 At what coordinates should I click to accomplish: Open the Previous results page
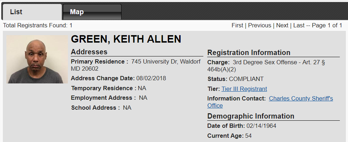coord(259,26)
